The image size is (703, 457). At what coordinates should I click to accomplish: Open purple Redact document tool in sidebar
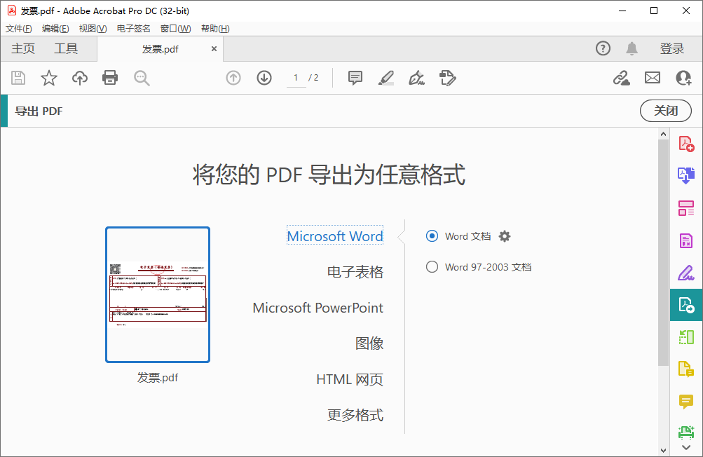(x=686, y=241)
